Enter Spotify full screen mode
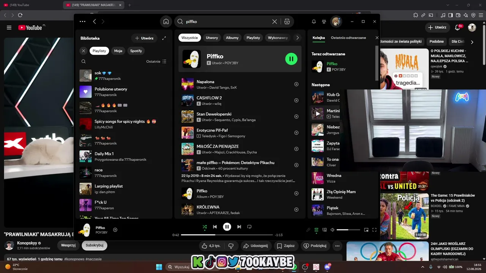The height and width of the screenshot is (273, 486). pyautogui.click(x=374, y=230)
